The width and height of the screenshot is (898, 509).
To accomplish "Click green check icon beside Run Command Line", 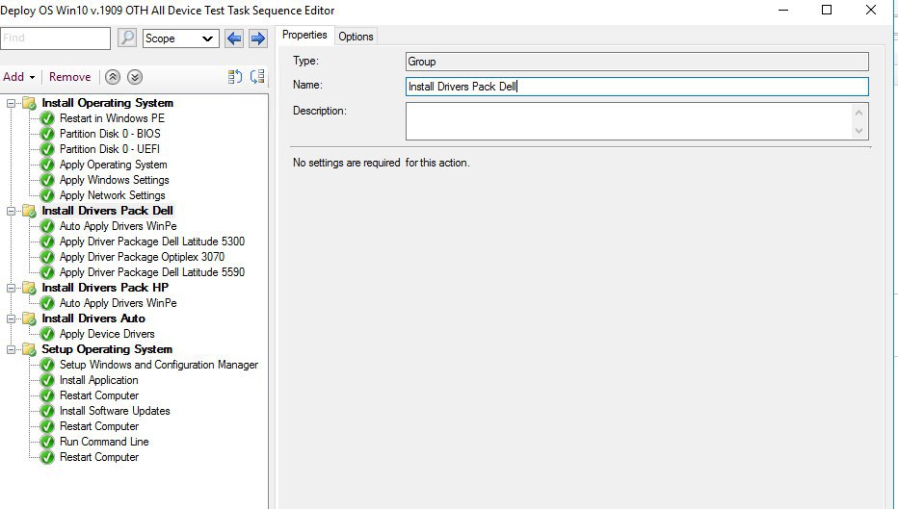I will (x=47, y=442).
